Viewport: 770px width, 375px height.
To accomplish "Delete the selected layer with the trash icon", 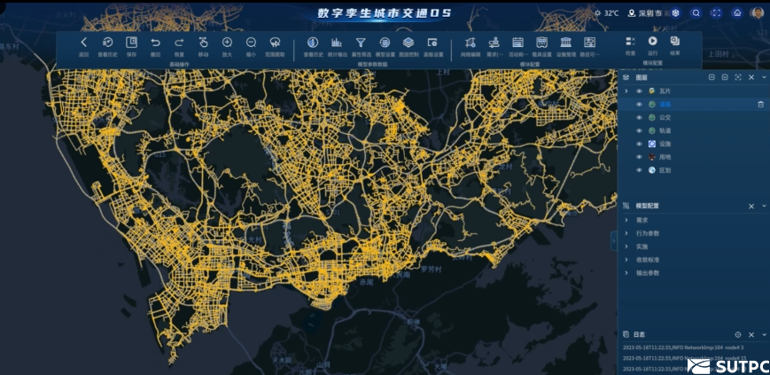I will (x=760, y=105).
